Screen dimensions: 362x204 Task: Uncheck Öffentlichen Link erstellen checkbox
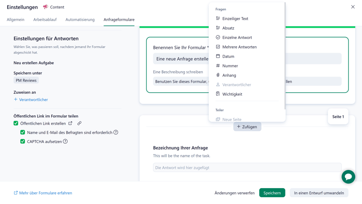16,123
